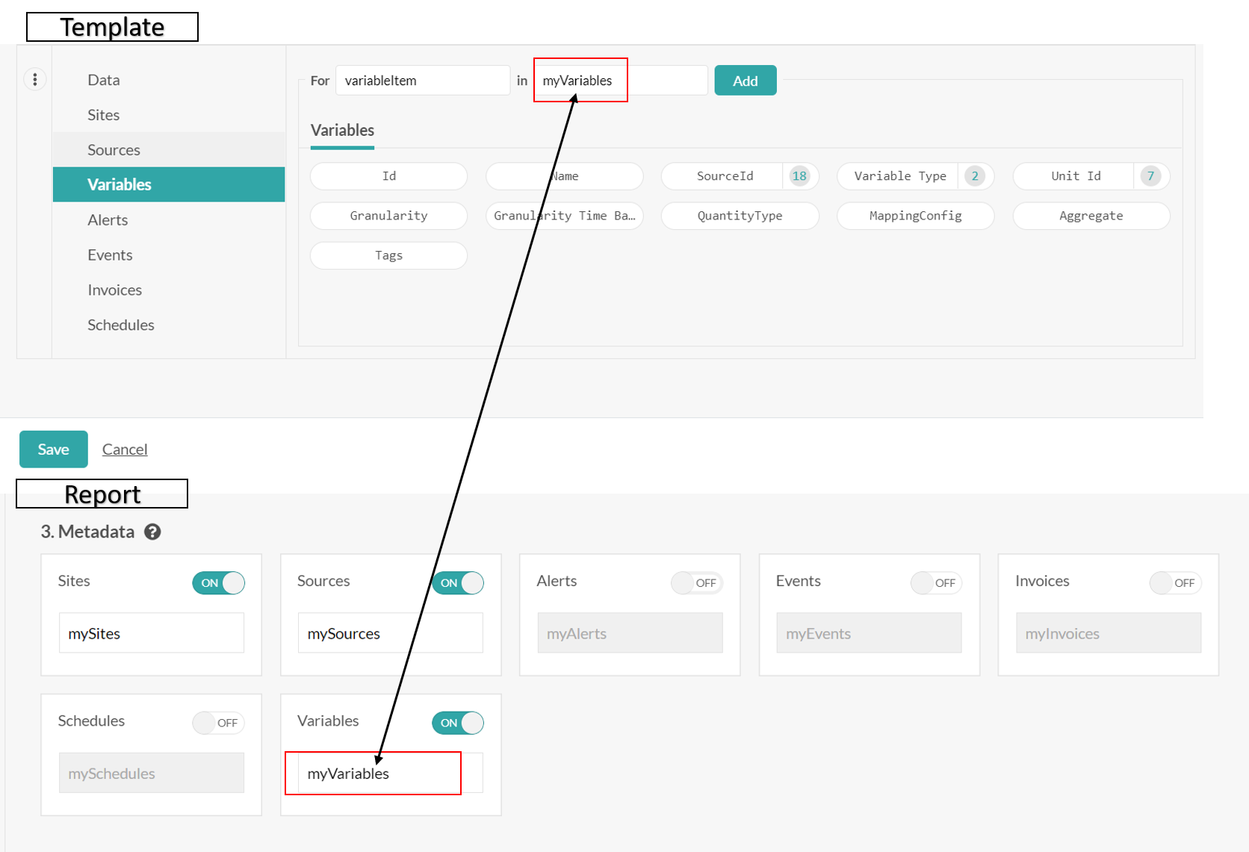The height and width of the screenshot is (852, 1249).
Task: Open the Metadata help question-mark icon
Action: (x=152, y=532)
